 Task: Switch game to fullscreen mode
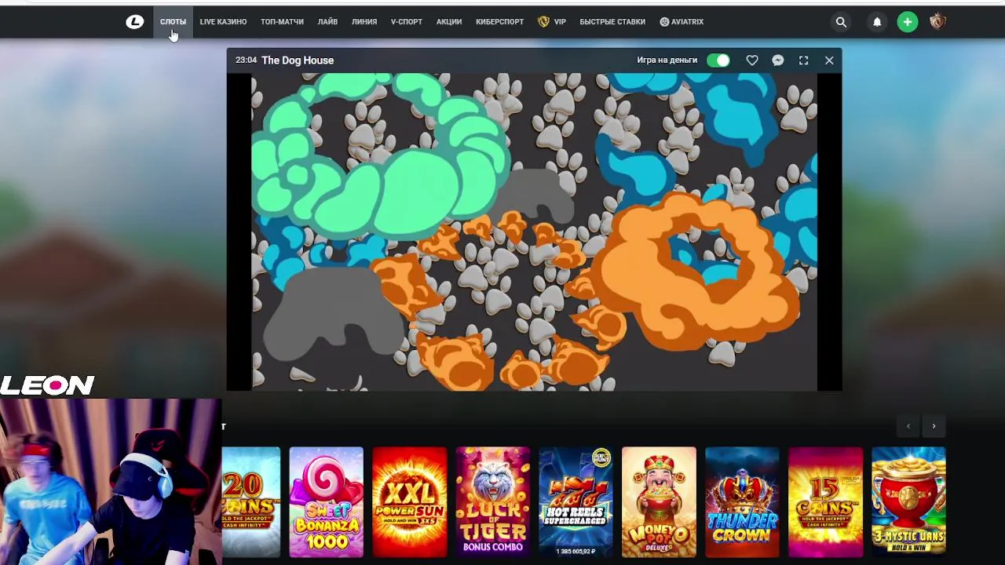click(x=803, y=60)
